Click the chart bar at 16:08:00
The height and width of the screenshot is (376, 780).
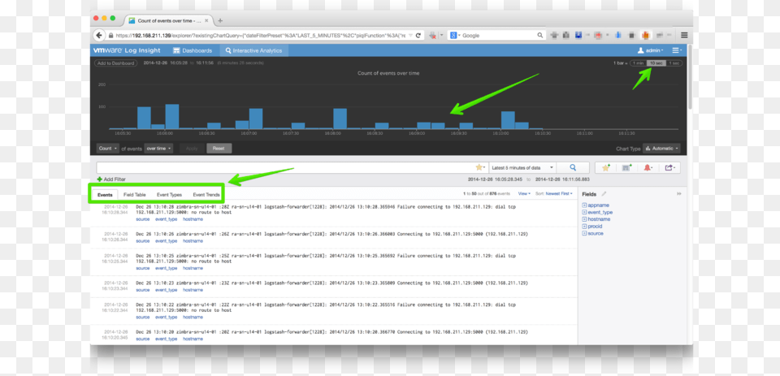coord(340,119)
